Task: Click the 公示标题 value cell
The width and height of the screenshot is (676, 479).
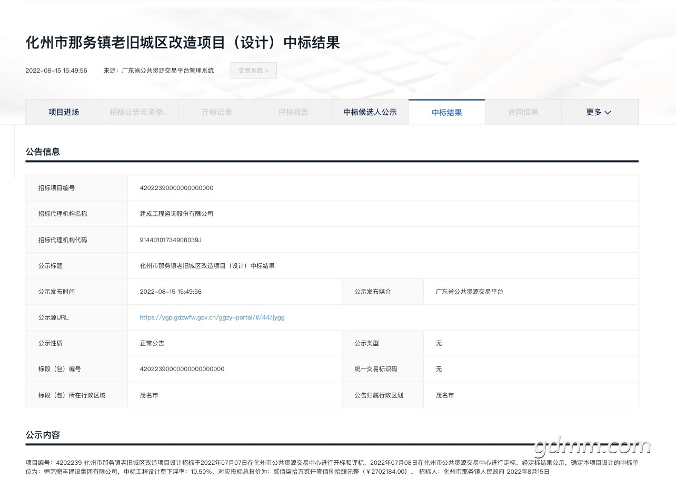Action: point(383,266)
